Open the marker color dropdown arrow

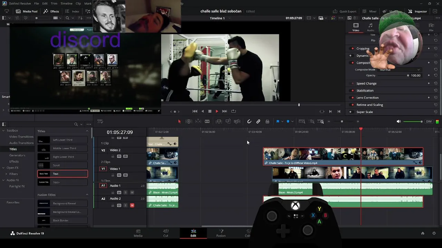pos(292,122)
